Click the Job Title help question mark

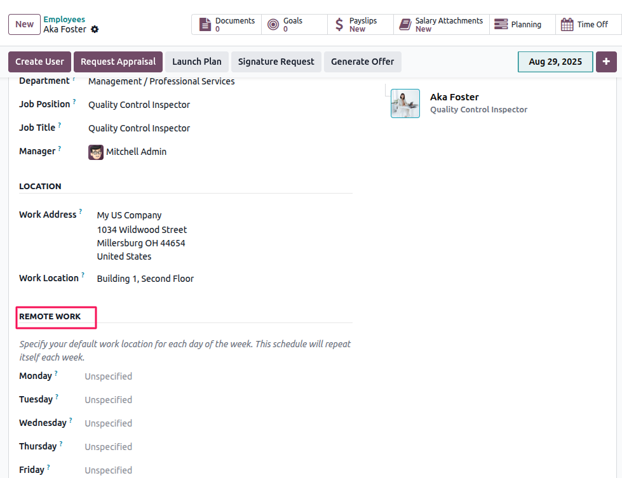point(60,125)
